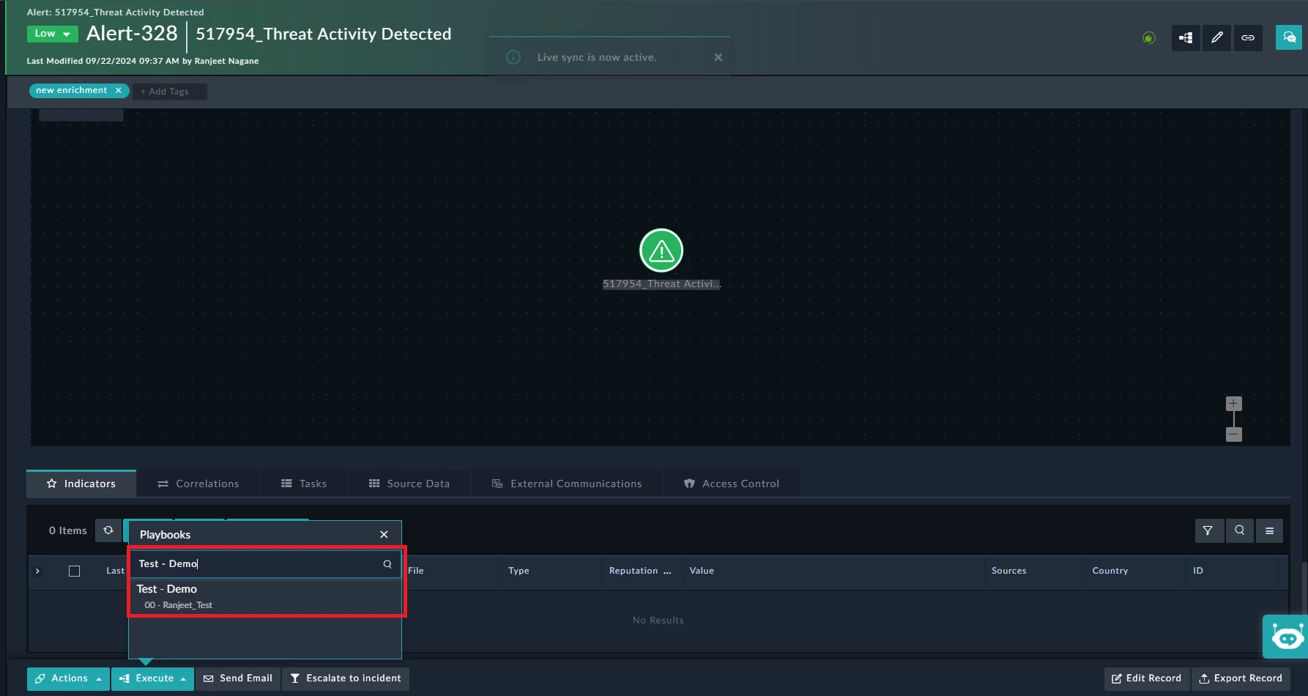Open the Actions dropdown
1308x696 pixels.
pyautogui.click(x=68, y=678)
